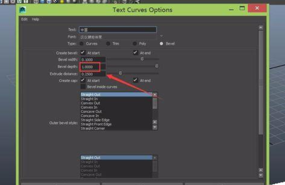285x185 pixels.
Task: Toggle Create cap At end checkbox
Action: [136, 80]
